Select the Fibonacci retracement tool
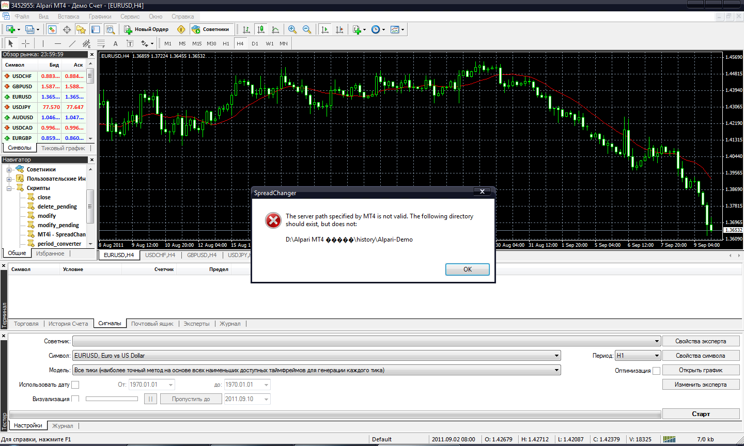 [101, 43]
